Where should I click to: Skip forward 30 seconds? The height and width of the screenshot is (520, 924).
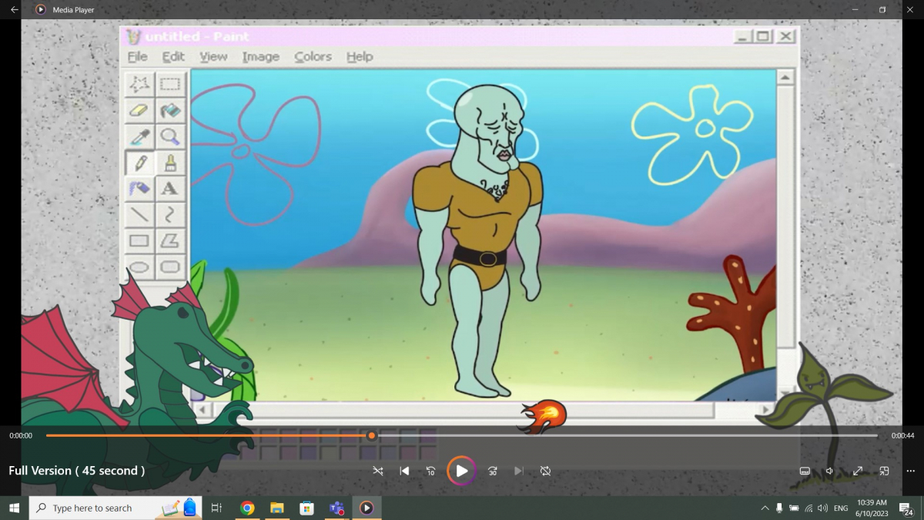click(492, 471)
